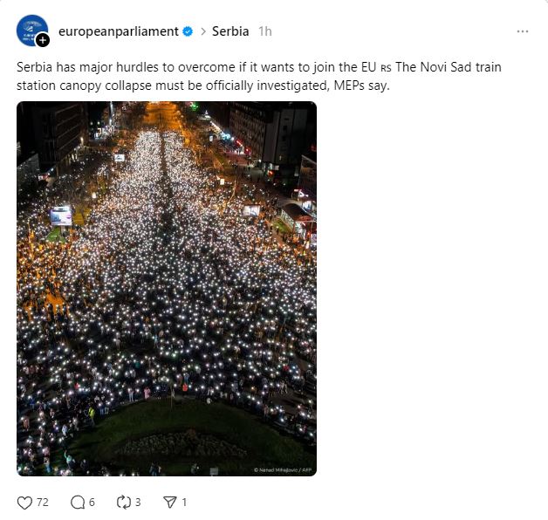
Task: Follow europeanparliament via the plus badge
Action: [43, 40]
